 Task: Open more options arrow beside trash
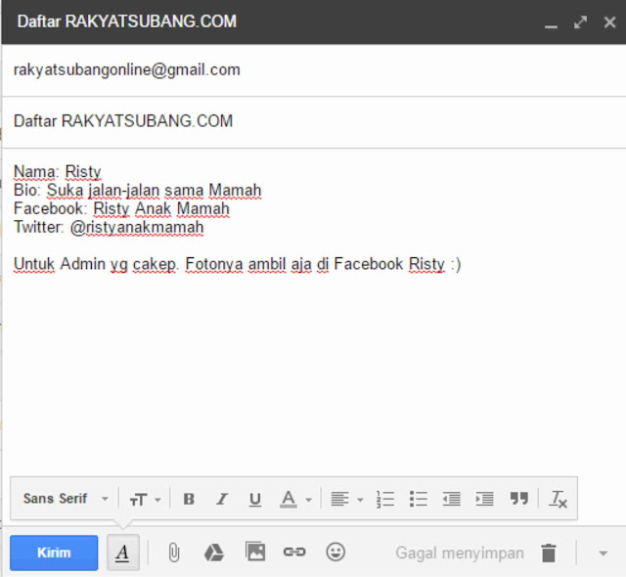(603, 554)
